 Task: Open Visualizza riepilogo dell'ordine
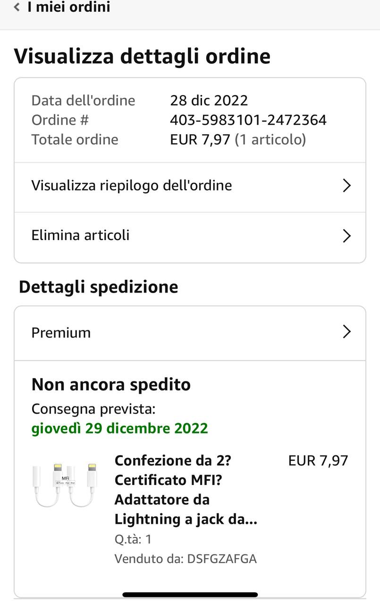click(x=132, y=185)
